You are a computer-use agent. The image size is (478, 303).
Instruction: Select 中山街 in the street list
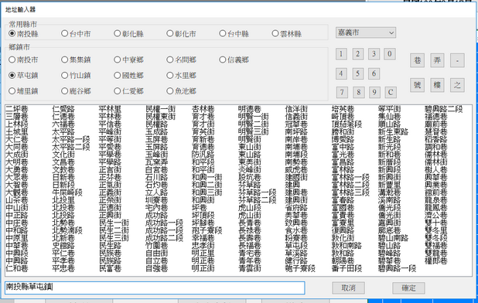[17, 208]
